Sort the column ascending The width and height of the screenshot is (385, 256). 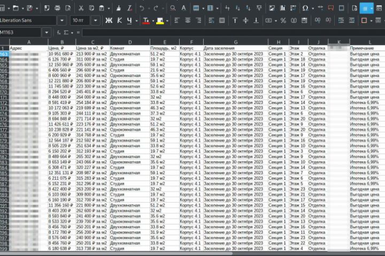(237, 8)
